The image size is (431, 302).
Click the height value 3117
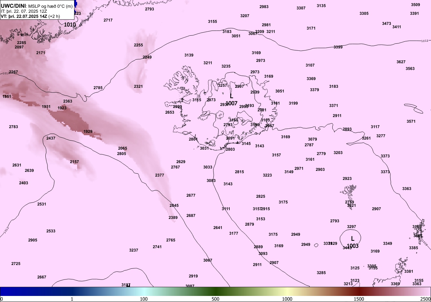375,127
